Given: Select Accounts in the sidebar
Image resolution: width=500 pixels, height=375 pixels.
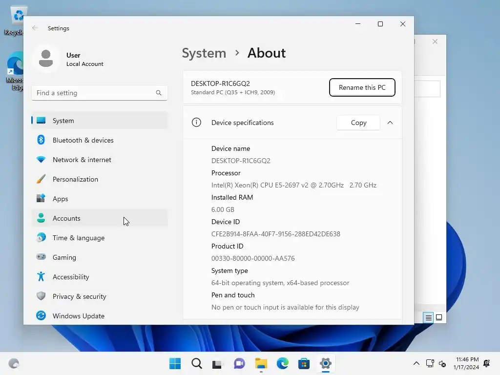Looking at the screenshot, I should click(100, 218).
